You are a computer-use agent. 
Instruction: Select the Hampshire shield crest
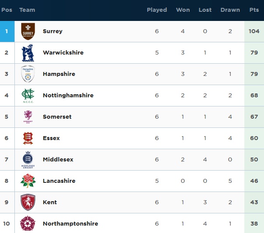28,74
